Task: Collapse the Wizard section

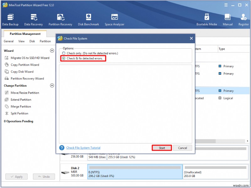Action: tap(52, 51)
